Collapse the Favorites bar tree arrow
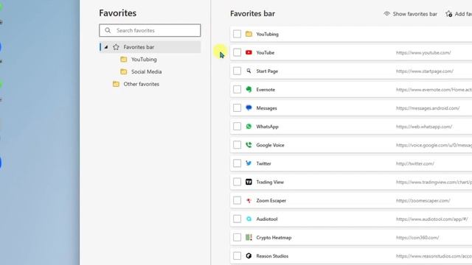The height and width of the screenshot is (265, 472). [106, 47]
